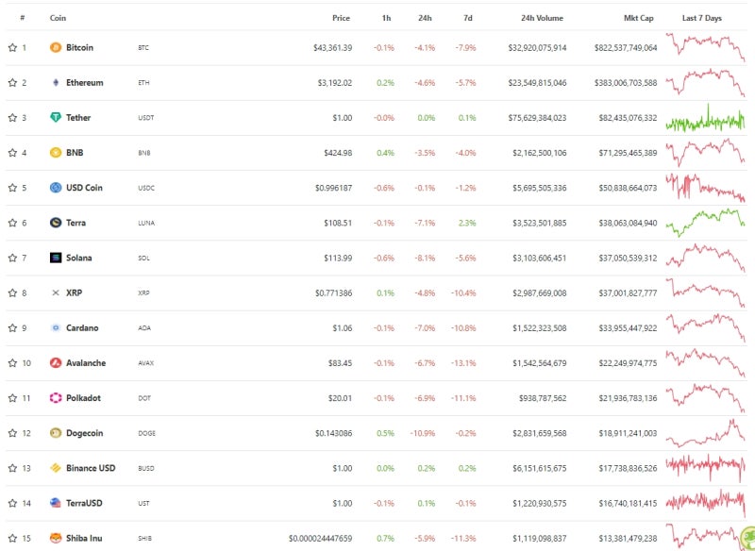The width and height of the screenshot is (755, 551).
Task: Select Shiba Inu's price $0.000024447659
Action: point(321,538)
